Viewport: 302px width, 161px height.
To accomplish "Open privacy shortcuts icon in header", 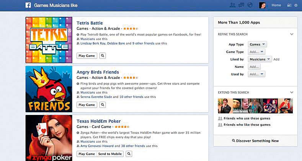I will click(x=289, y=5).
